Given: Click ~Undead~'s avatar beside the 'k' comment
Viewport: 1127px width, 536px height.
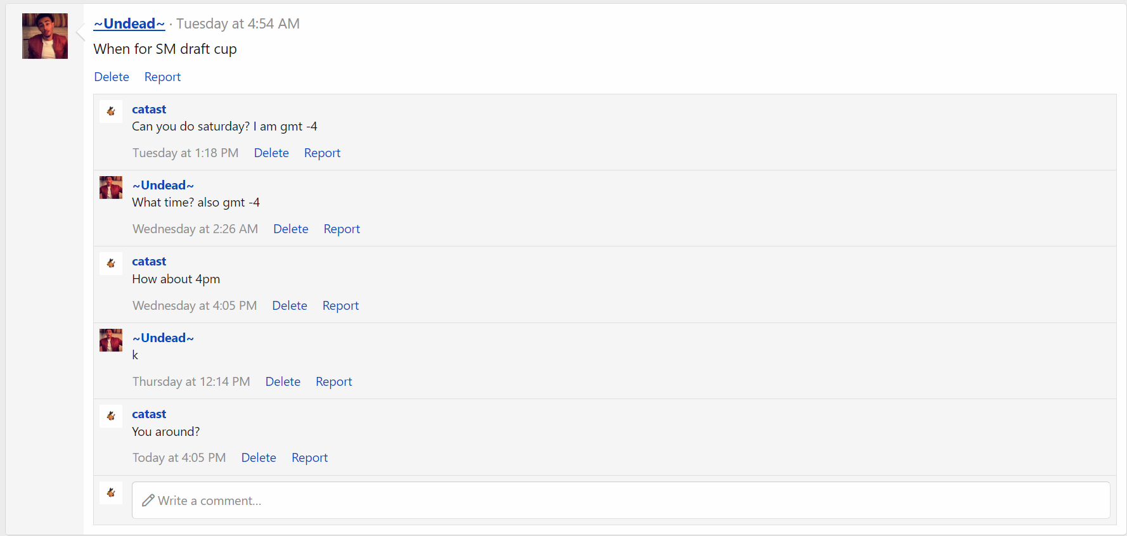Looking at the screenshot, I should [111, 340].
